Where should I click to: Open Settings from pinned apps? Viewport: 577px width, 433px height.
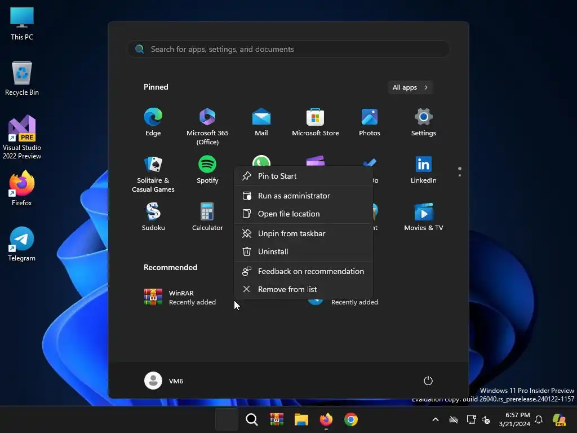pos(424,122)
